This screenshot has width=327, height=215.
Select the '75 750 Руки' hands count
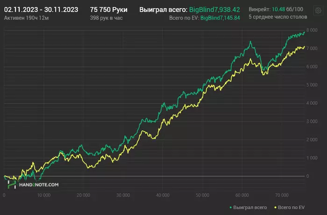(x=109, y=10)
